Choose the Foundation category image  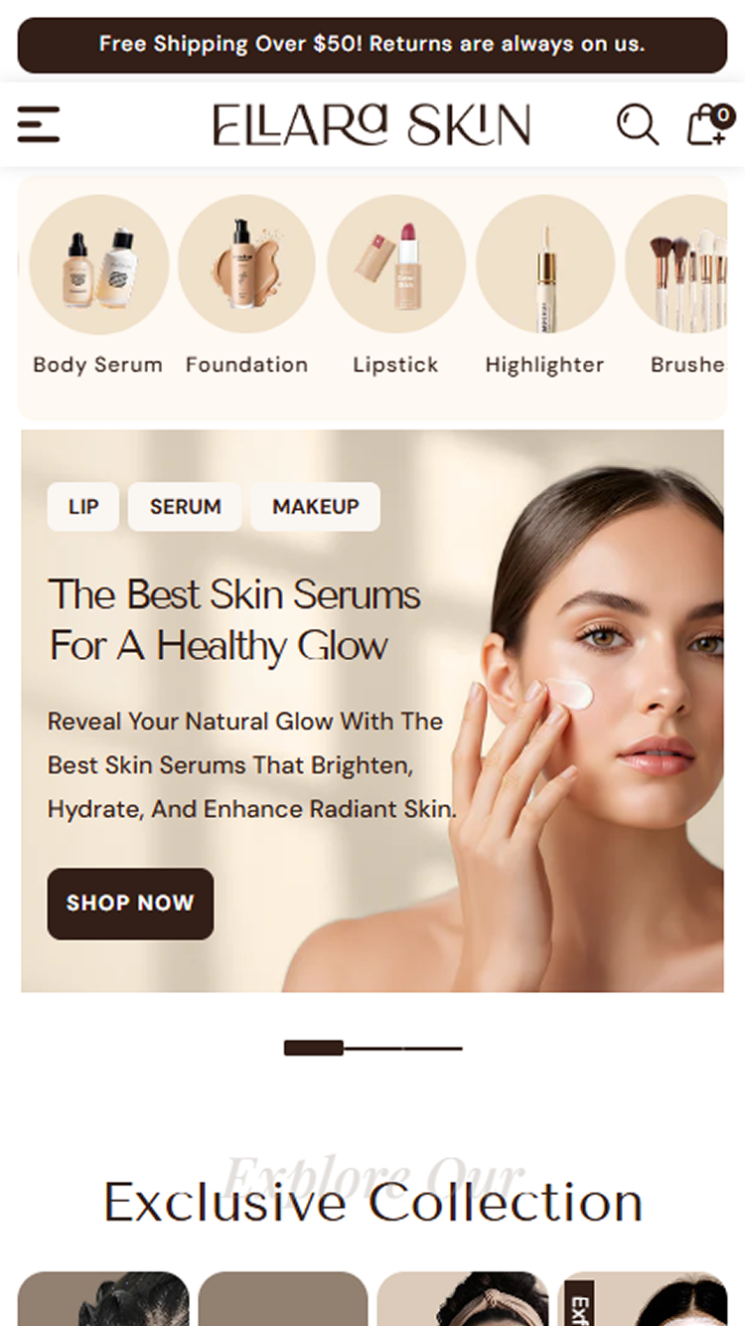point(247,264)
